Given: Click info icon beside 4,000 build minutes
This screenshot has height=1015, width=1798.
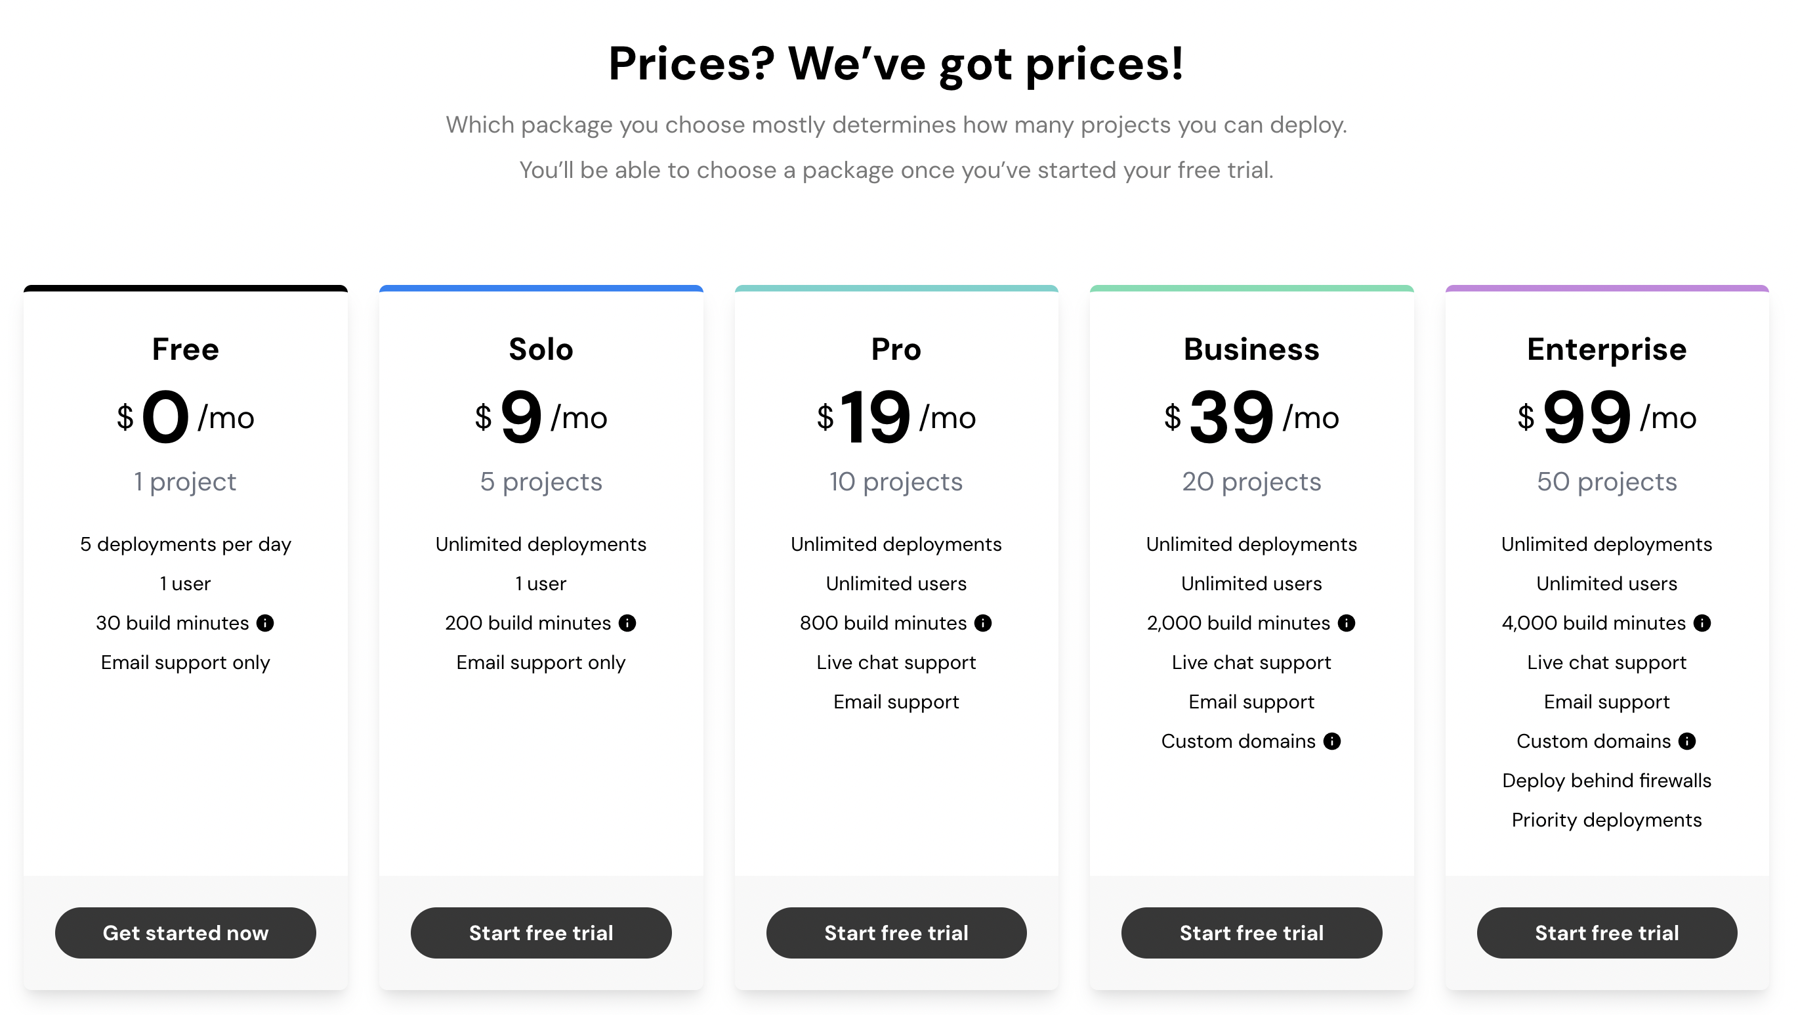Looking at the screenshot, I should [x=1702, y=623].
